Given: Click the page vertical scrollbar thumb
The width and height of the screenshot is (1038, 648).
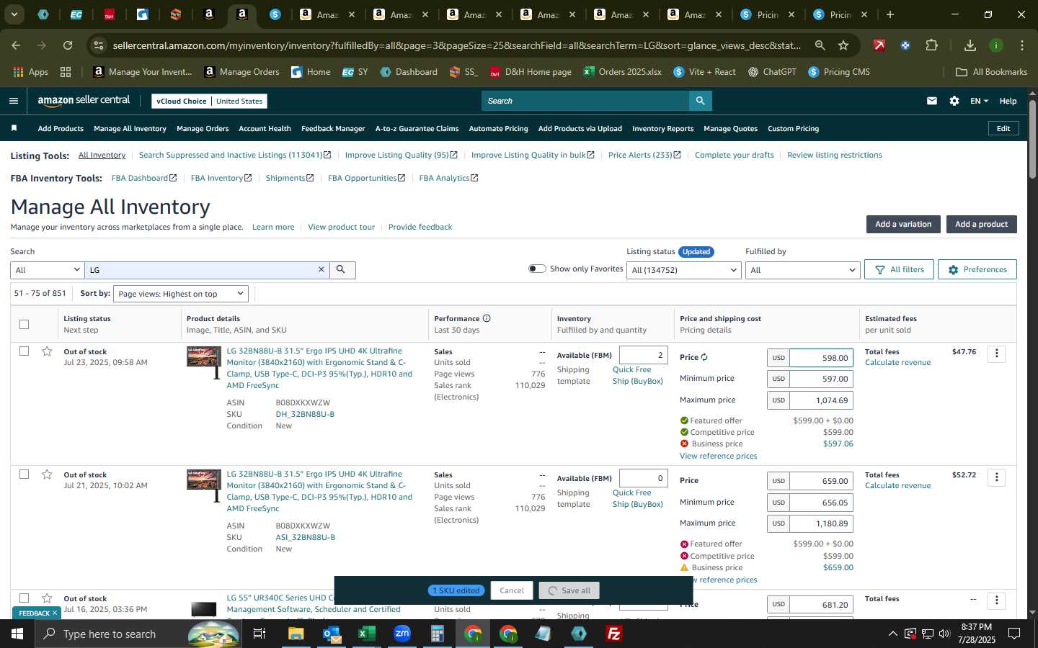Looking at the screenshot, I should click(x=1032, y=139).
